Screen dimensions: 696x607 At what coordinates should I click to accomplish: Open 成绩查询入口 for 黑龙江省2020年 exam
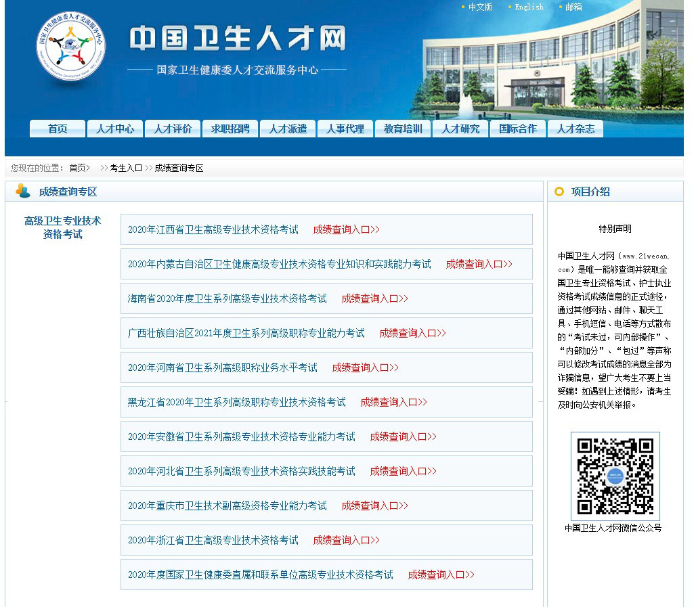(394, 402)
